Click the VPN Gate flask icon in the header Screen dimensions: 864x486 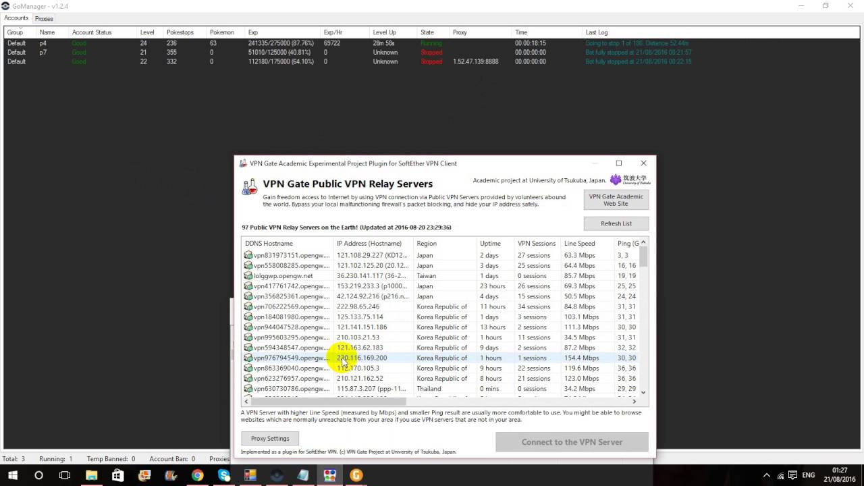coord(250,187)
